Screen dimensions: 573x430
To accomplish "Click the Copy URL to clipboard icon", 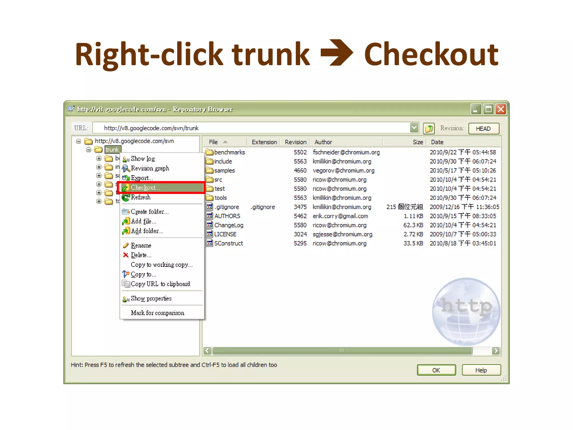I will tap(126, 284).
